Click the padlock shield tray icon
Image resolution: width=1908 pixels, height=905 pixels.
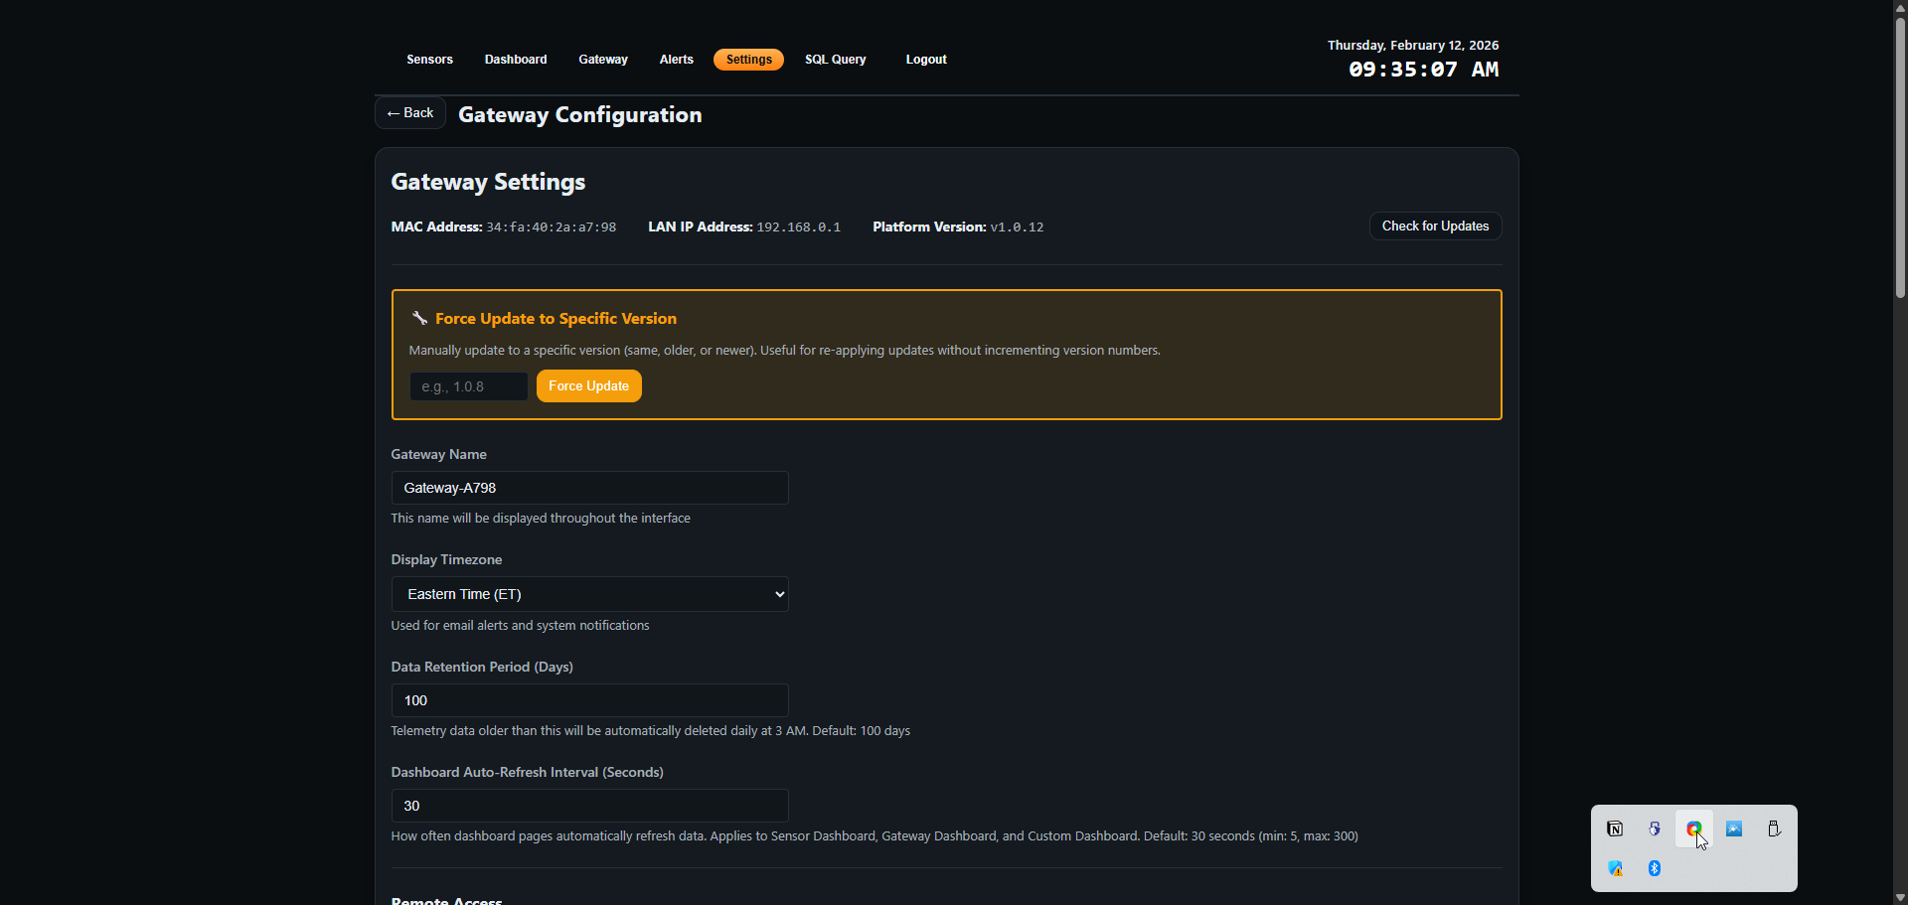tap(1655, 829)
